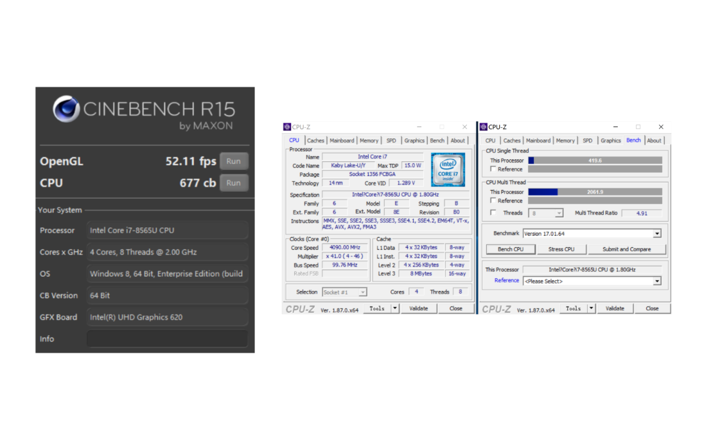Open the Caches tab in the CPU-Z processor-info window

[315, 141]
